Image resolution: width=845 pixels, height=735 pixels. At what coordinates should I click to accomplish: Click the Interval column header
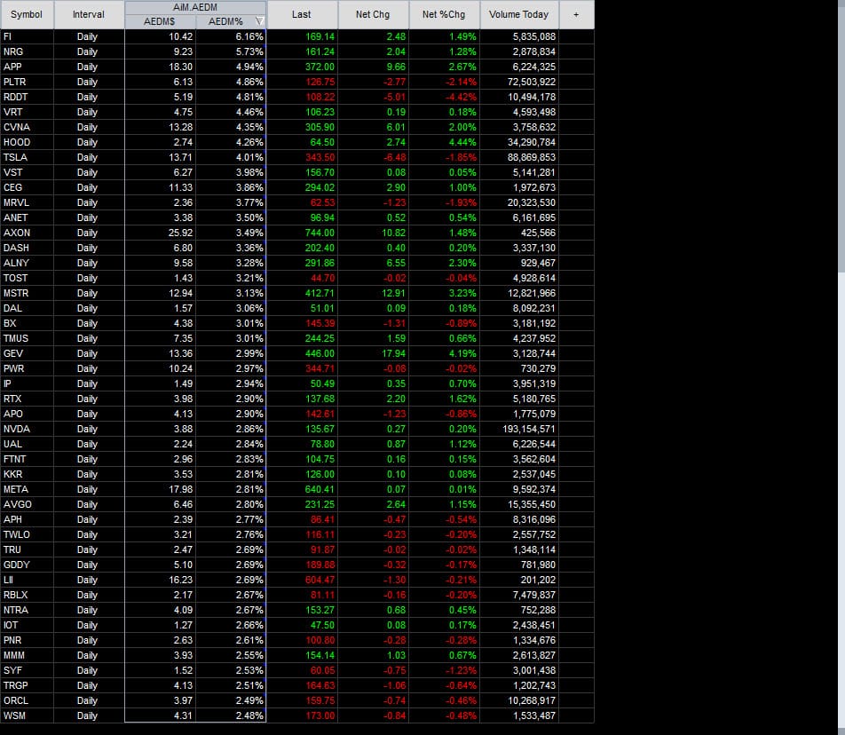coord(89,14)
